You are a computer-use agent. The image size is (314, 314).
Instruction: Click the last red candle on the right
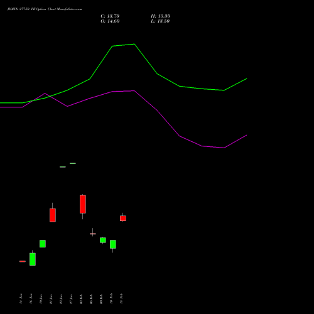123,219
